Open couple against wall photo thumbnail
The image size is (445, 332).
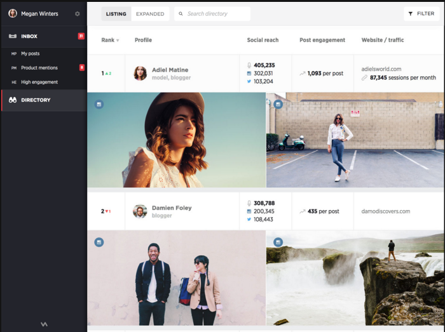coord(176,278)
